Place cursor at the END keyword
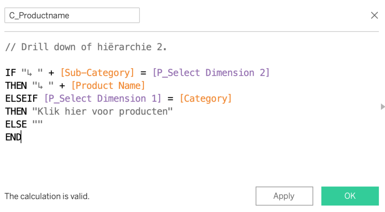The width and height of the screenshot is (385, 212). [13, 137]
